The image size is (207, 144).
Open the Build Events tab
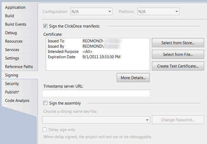pyautogui.click(x=19, y=24)
